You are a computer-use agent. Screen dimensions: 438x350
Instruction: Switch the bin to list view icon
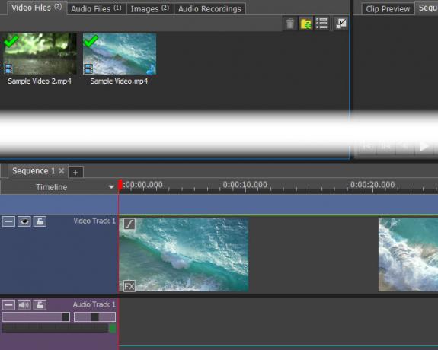coord(321,24)
